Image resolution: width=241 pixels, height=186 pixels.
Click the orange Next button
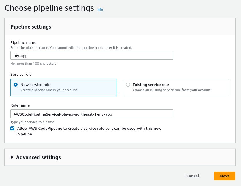point(224,176)
